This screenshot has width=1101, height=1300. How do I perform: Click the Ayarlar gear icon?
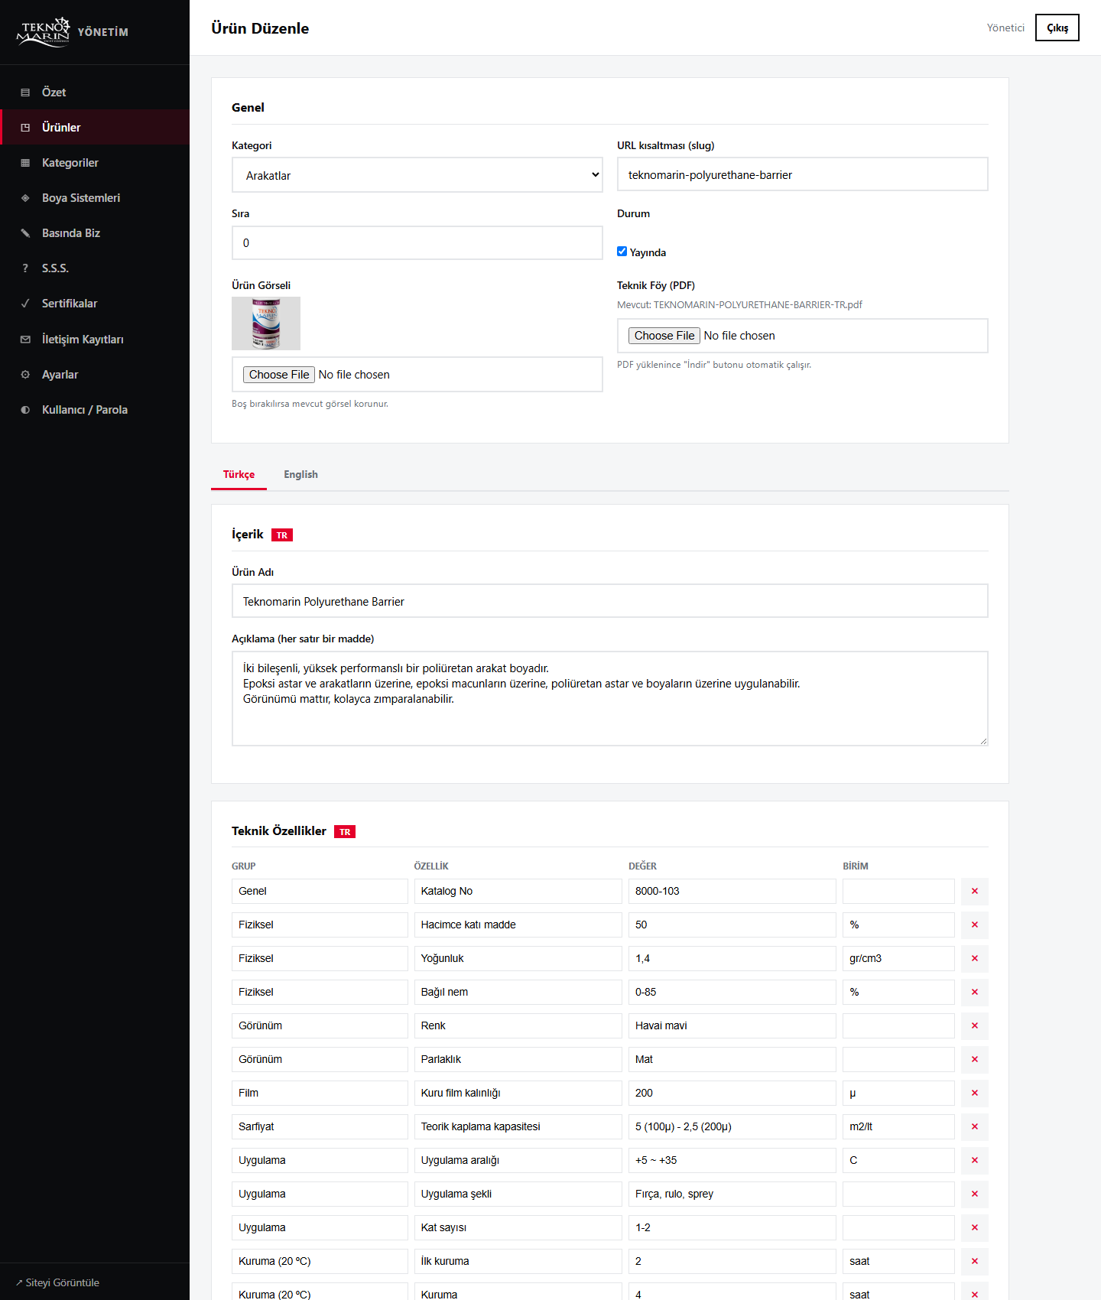coord(25,375)
